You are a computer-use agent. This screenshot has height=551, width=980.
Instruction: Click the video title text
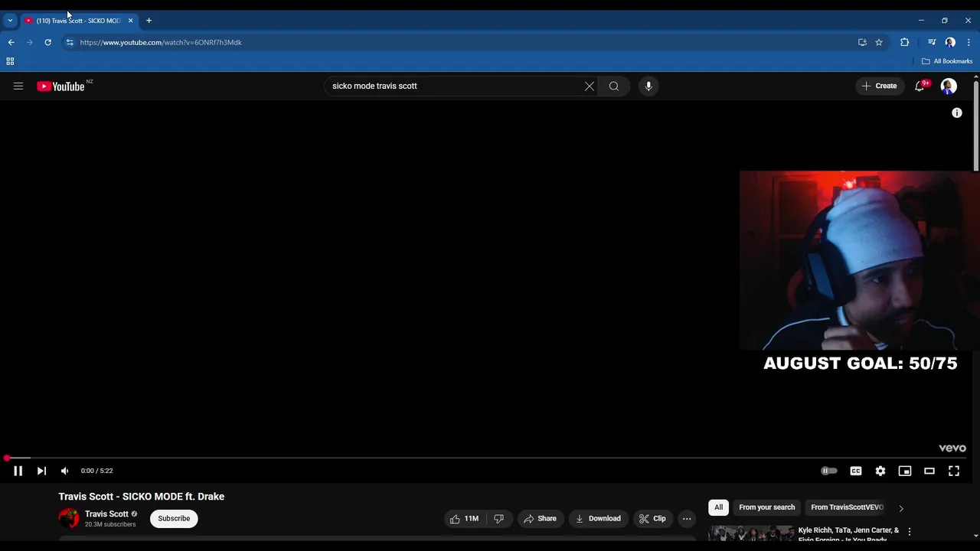coord(142,497)
